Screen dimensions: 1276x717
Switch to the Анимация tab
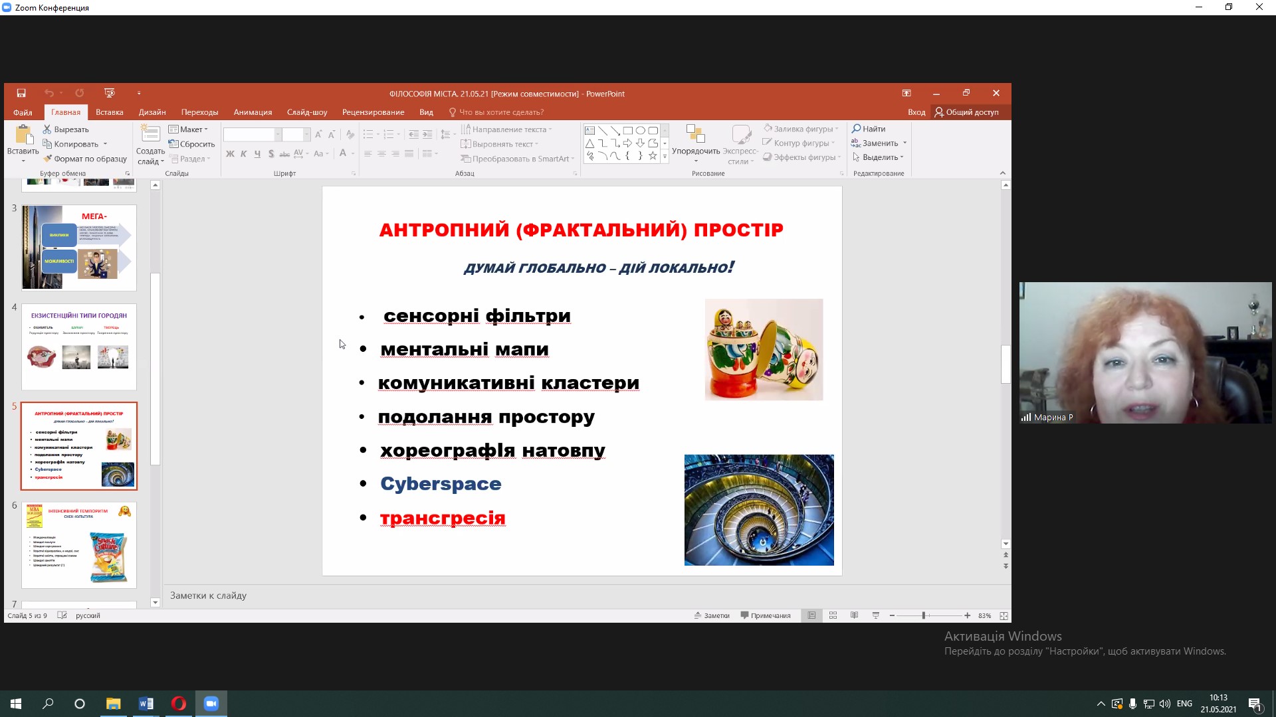pos(253,112)
